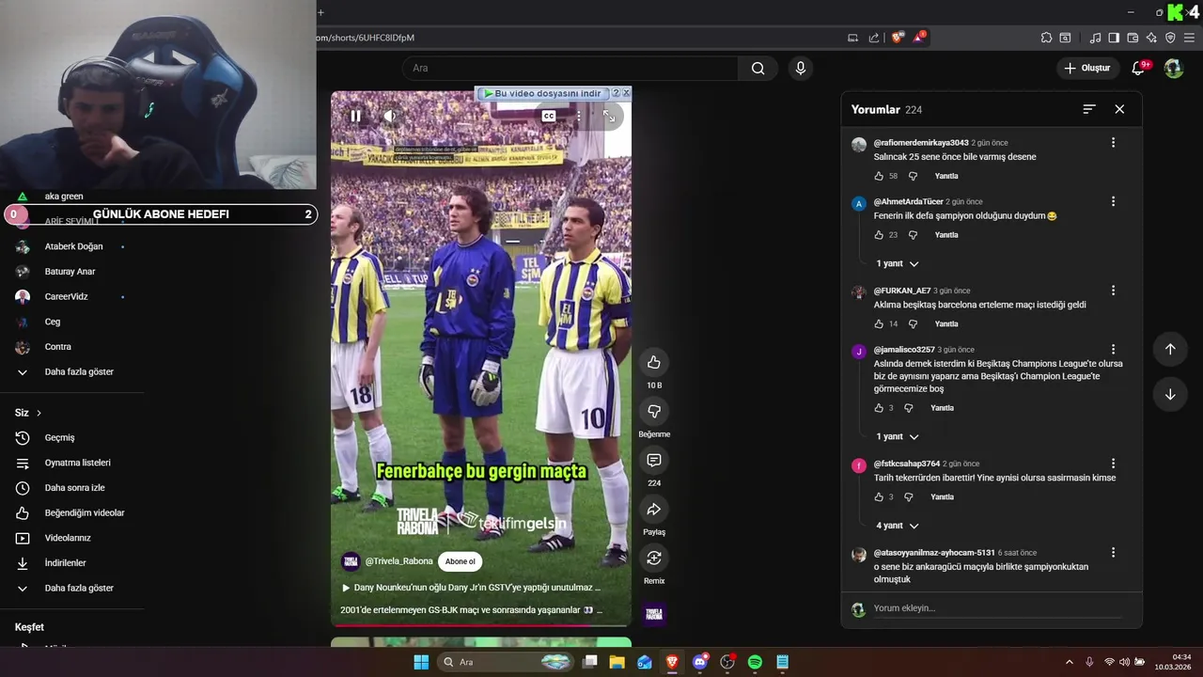Expand the Siz section heading
Viewport: 1203px width, 677px height.
coord(28,413)
